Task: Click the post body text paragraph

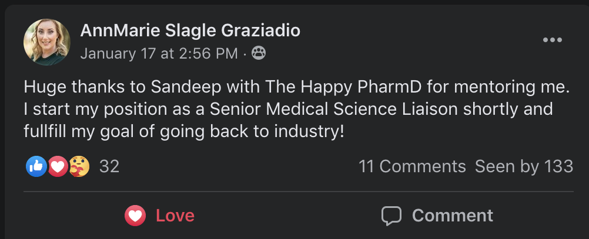Action: point(288,109)
